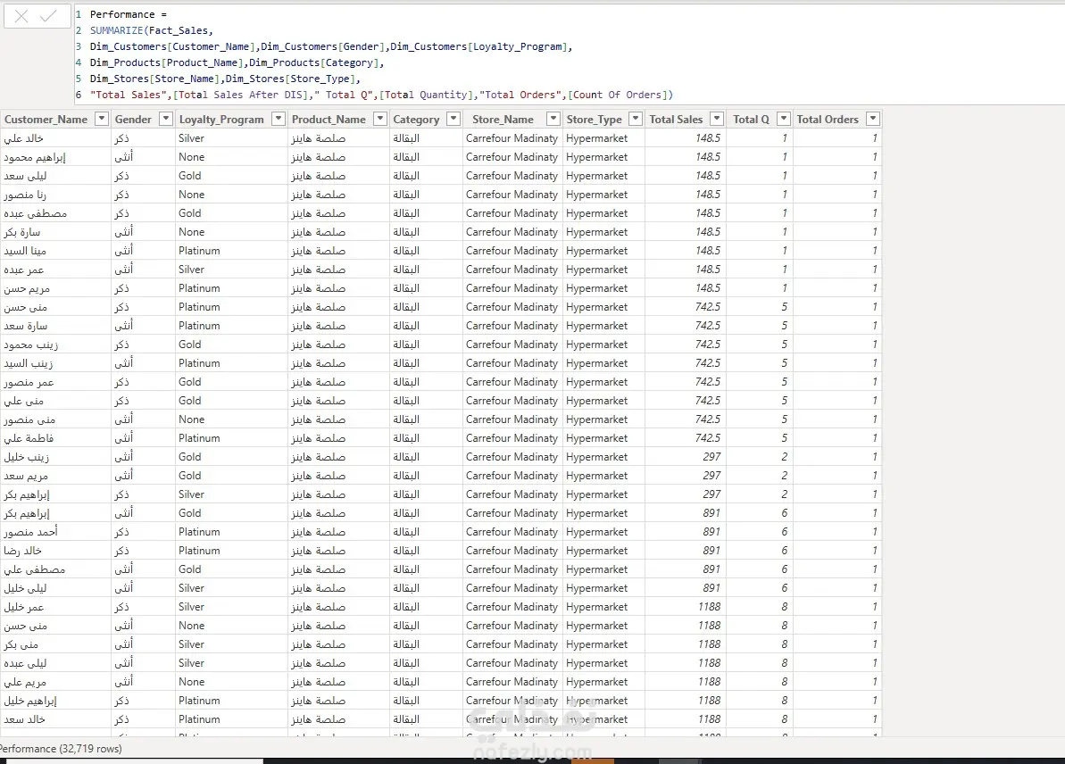Select the Total Q column header
Viewport: 1065px width, 764px height.
751,120
